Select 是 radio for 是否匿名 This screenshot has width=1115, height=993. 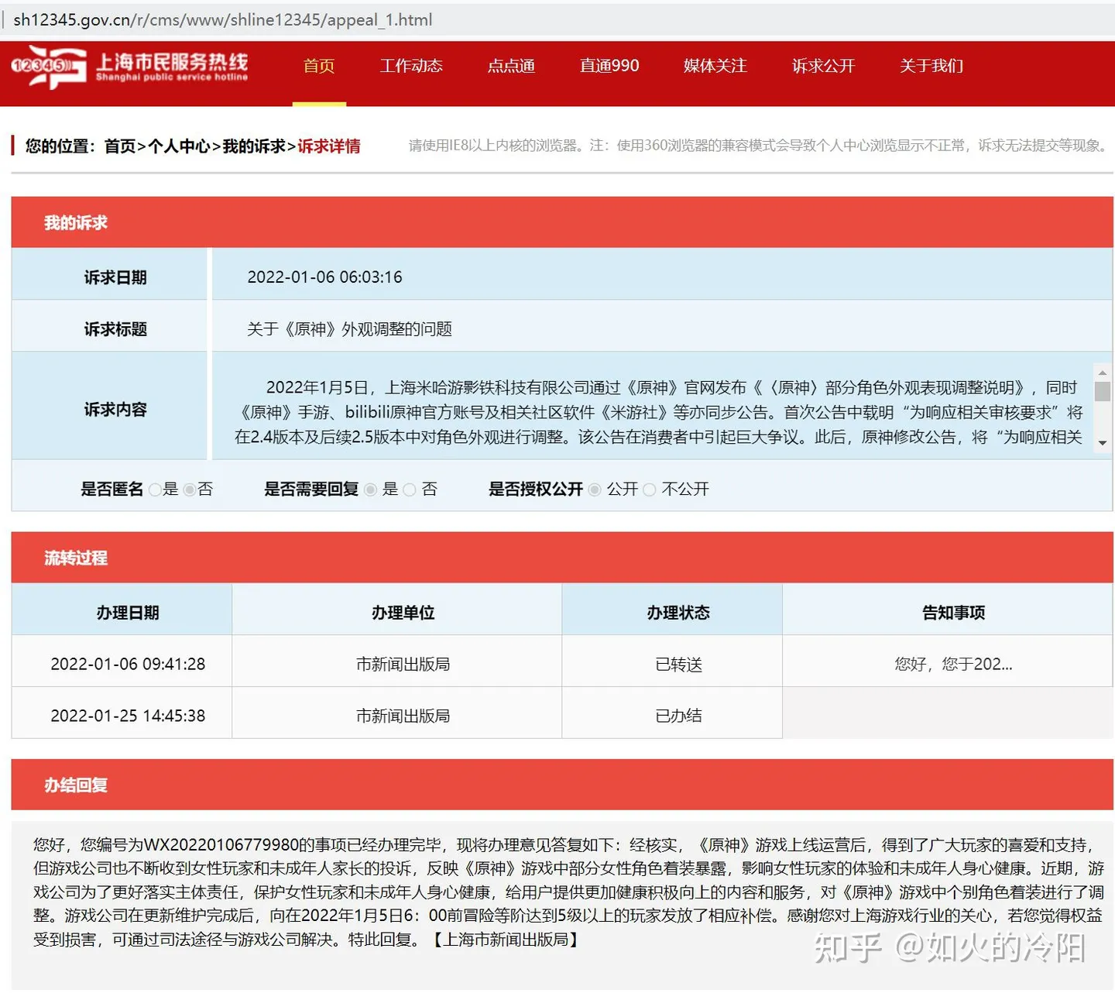tap(155, 490)
